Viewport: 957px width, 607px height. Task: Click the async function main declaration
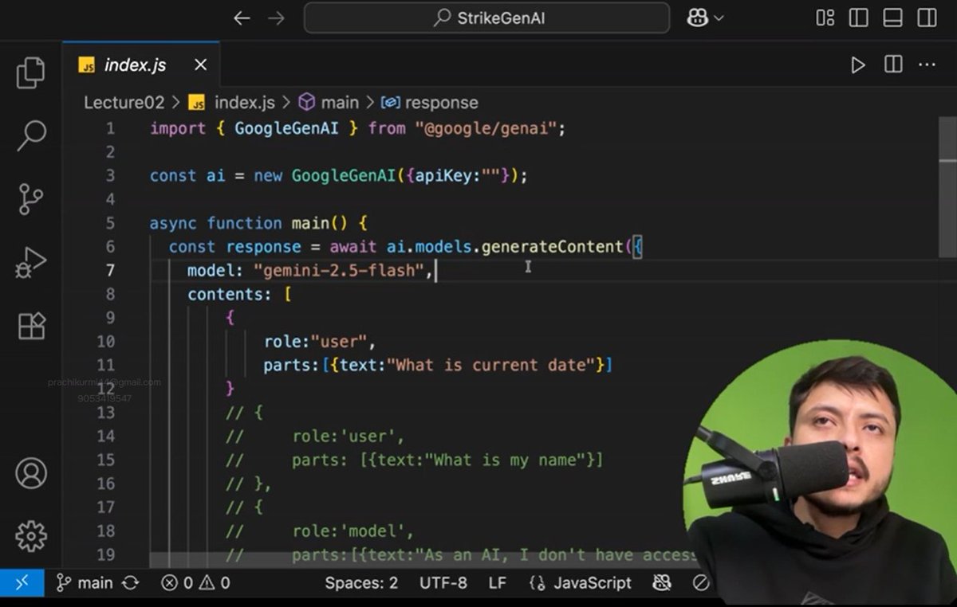(x=258, y=223)
